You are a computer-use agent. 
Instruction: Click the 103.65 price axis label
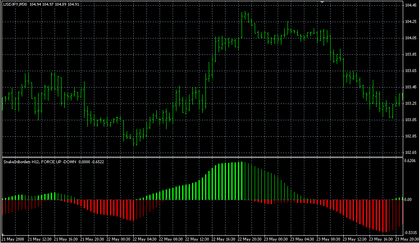coord(411,71)
